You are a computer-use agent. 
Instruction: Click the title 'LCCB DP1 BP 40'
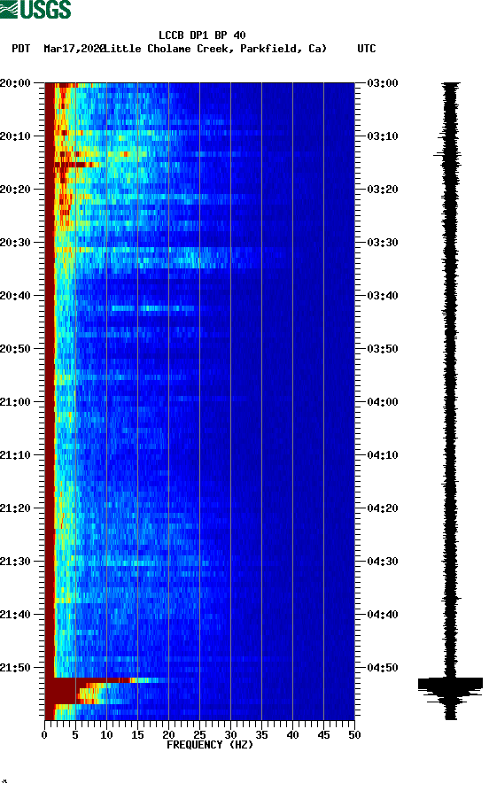(x=202, y=35)
